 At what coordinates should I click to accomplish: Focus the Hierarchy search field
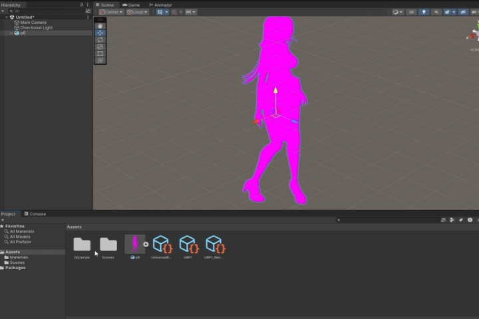click(x=47, y=11)
